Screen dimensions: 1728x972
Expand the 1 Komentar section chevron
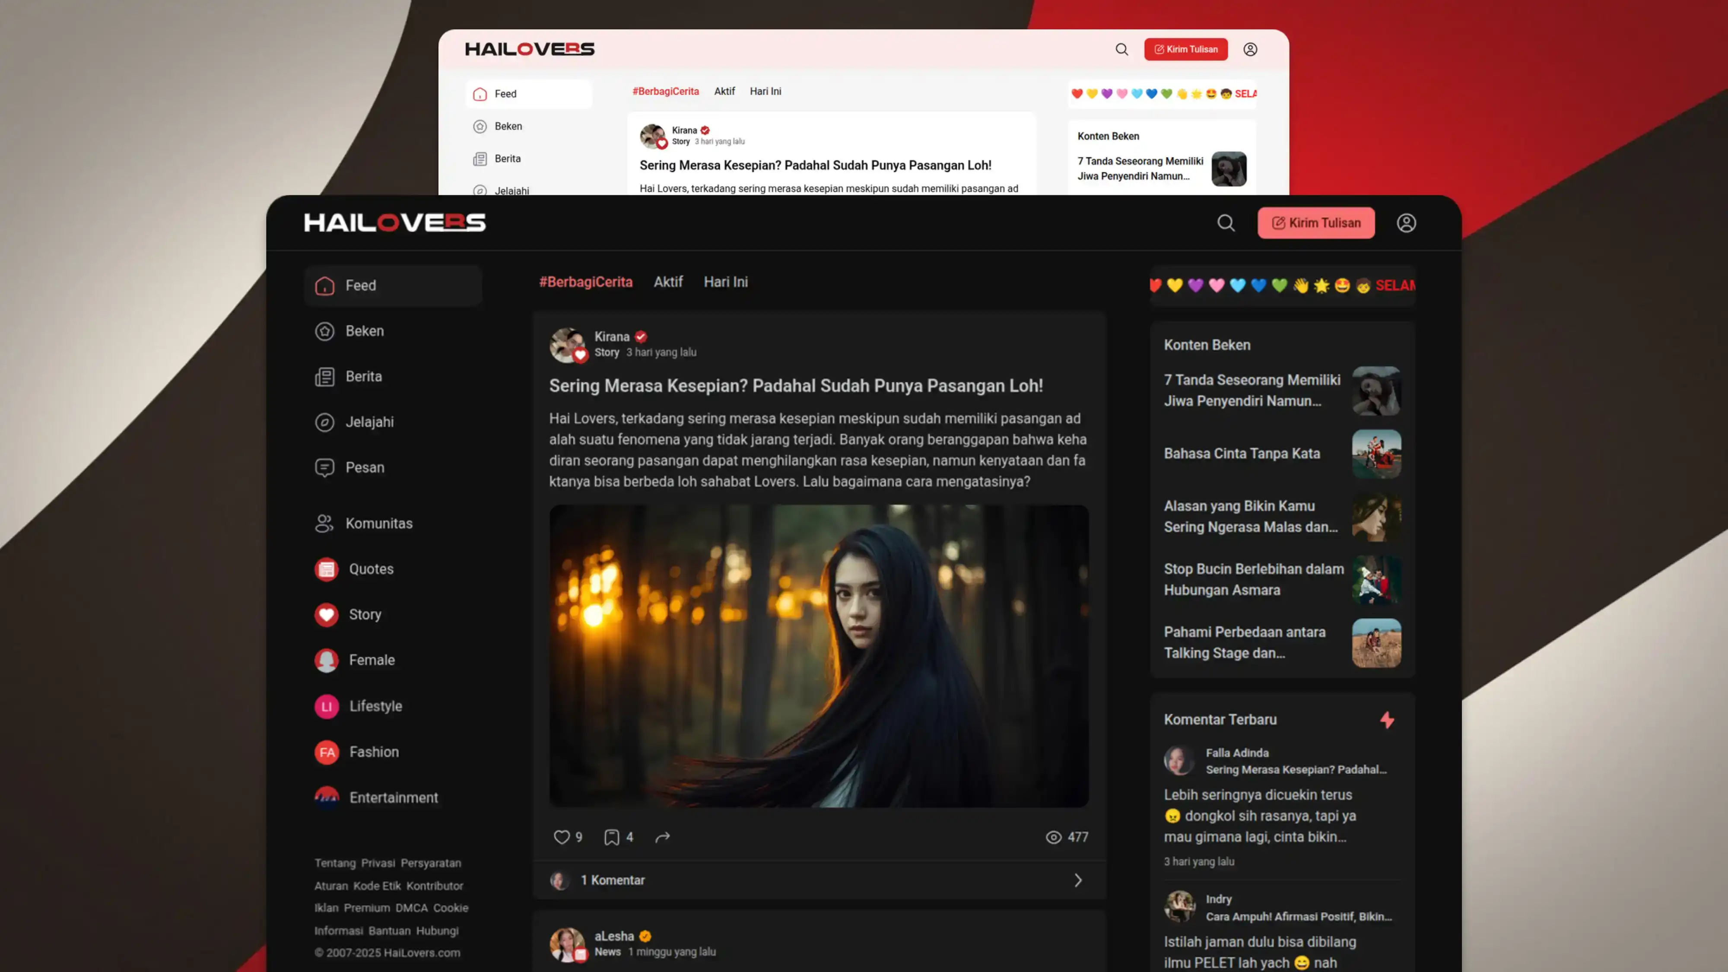1078,880
